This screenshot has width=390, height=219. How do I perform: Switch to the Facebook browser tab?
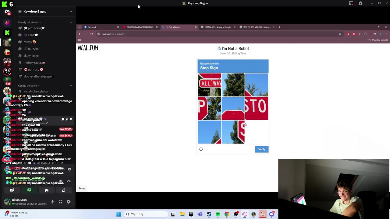point(101,27)
